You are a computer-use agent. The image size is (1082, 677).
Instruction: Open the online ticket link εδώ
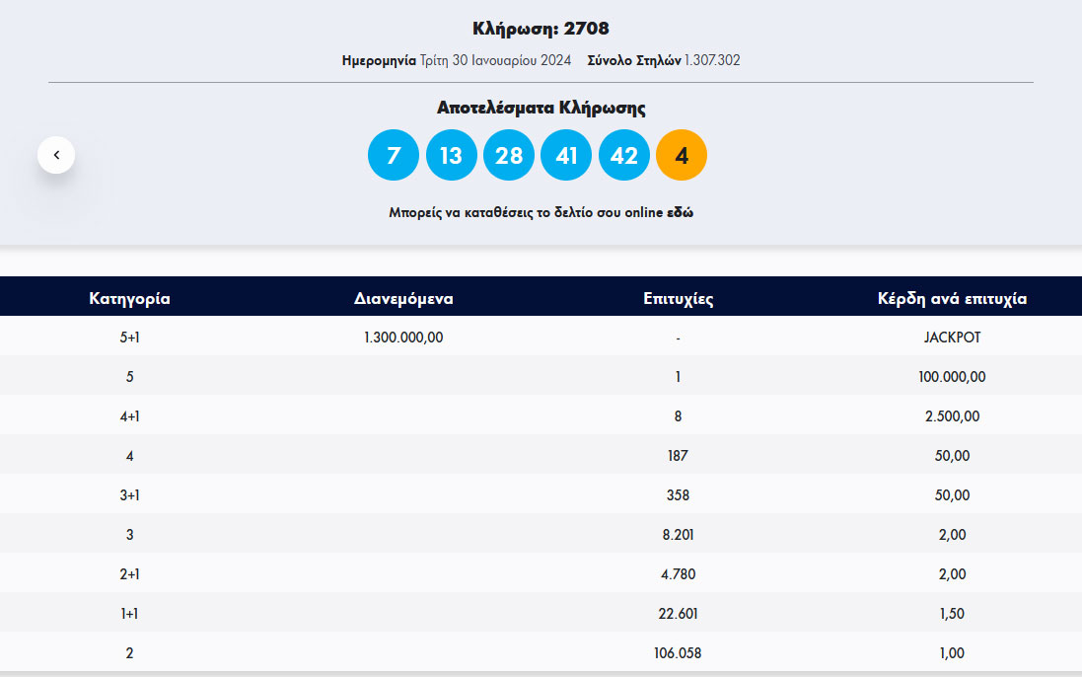click(678, 211)
